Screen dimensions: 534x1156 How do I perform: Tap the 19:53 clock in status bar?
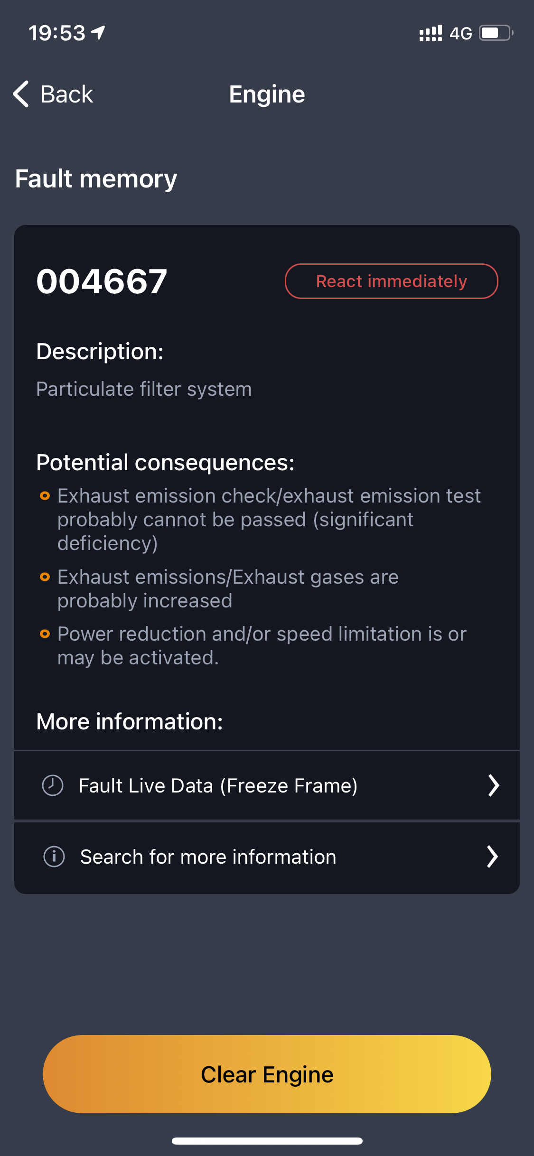pos(57,33)
